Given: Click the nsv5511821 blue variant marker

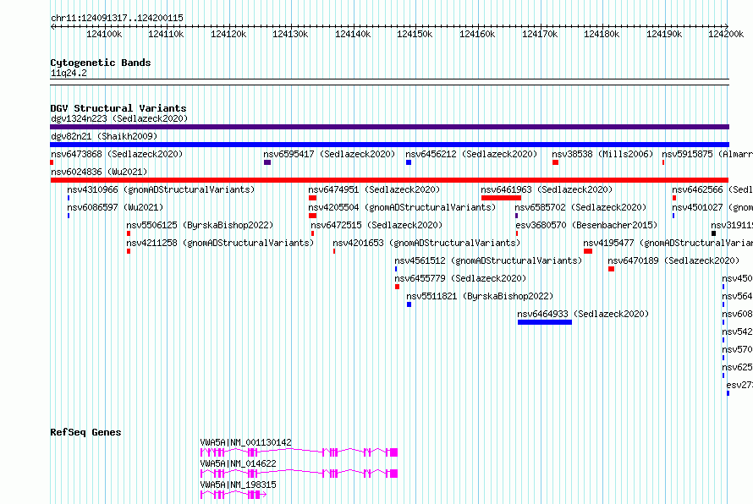Looking at the screenshot, I should [409, 304].
